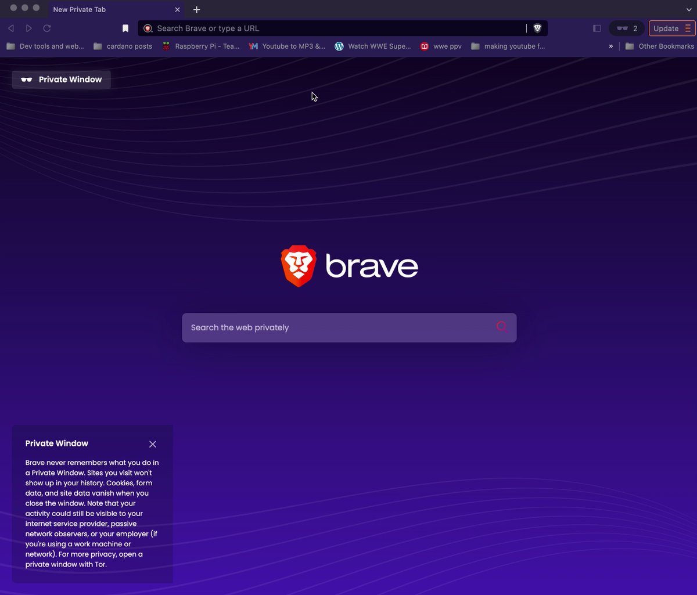The image size is (697, 595).
Task: Open the Watch WWE Supe... bookmark
Action: point(373,46)
